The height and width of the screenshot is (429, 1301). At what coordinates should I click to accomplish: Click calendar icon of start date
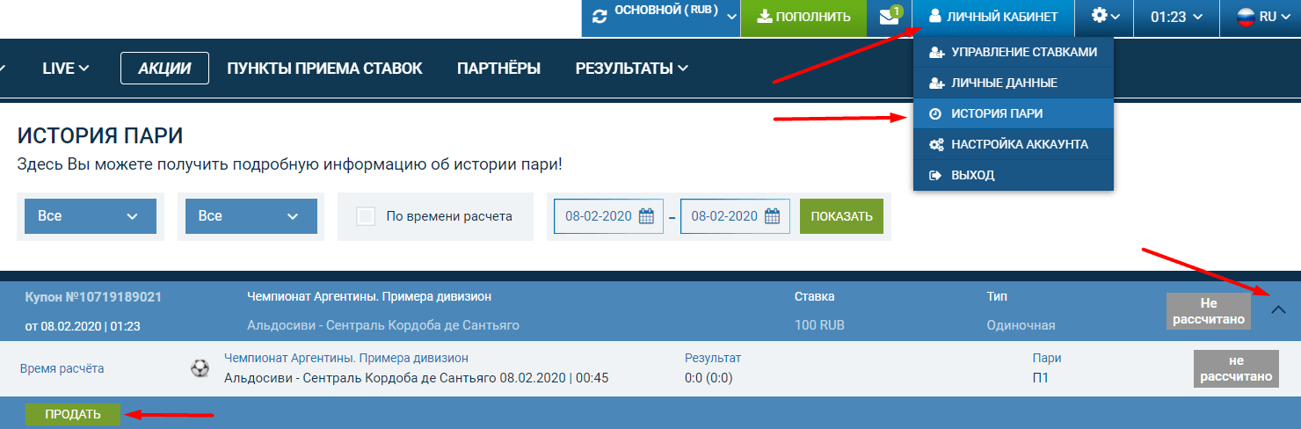[x=646, y=216]
